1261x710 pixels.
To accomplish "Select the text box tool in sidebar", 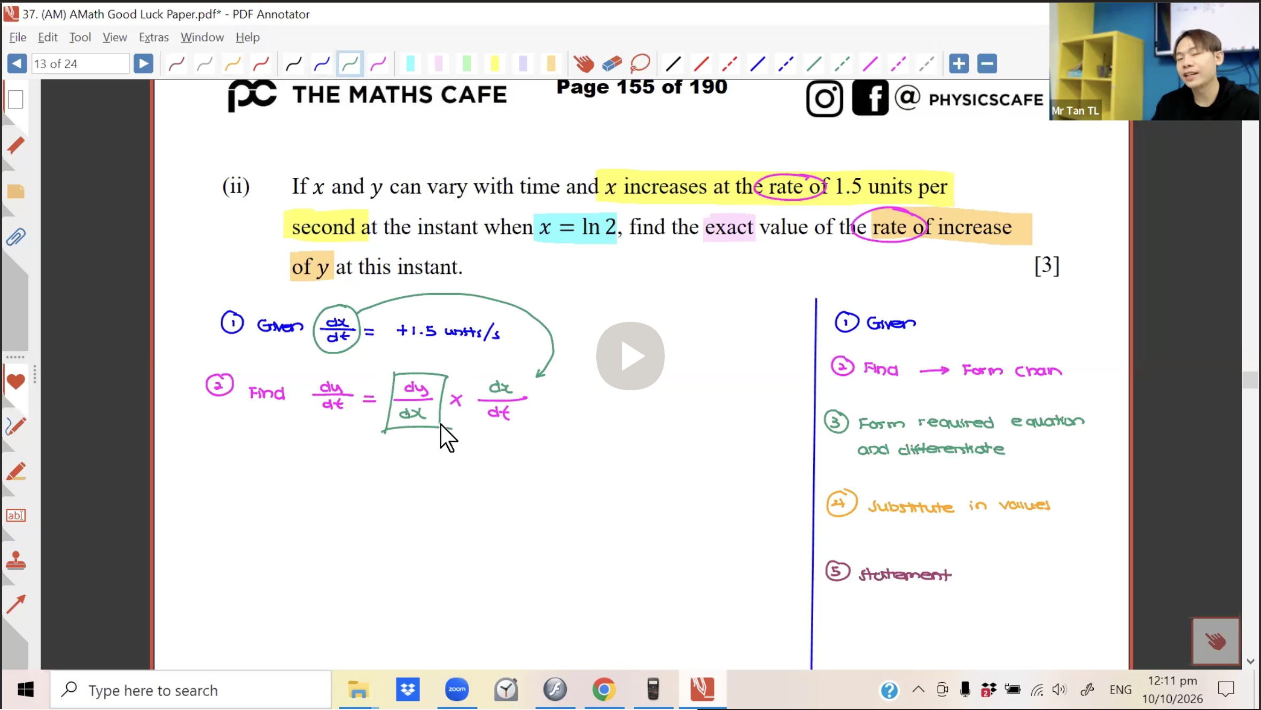I will click(x=15, y=515).
